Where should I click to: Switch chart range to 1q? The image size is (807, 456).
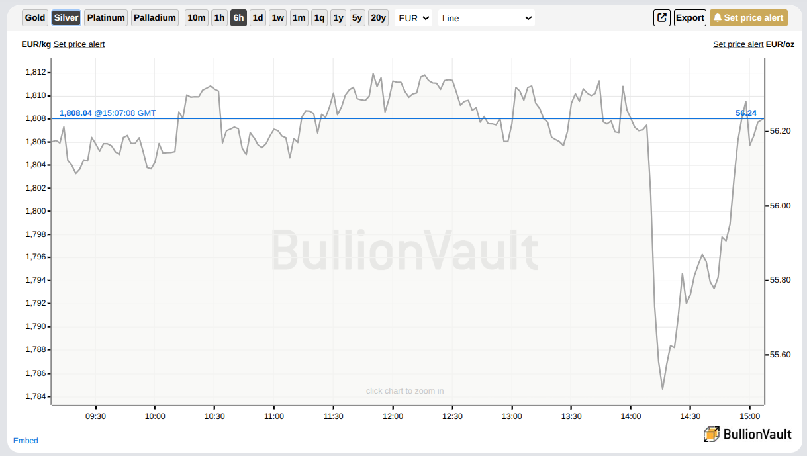click(319, 18)
